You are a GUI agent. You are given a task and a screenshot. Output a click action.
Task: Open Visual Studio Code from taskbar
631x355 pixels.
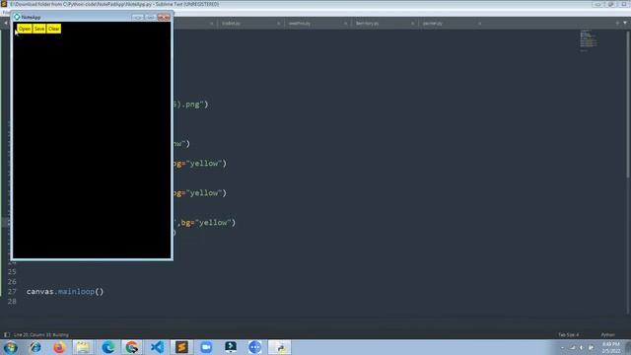coord(157,347)
